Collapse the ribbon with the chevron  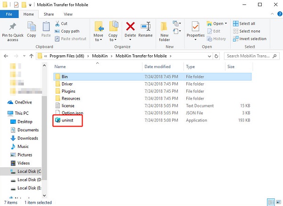coord(272,14)
